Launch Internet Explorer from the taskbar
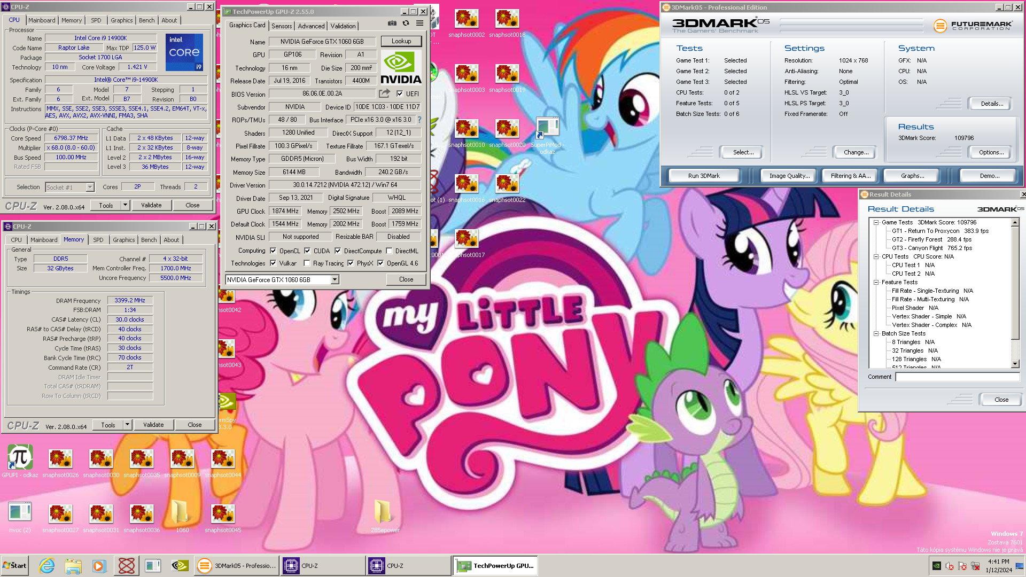This screenshot has width=1026, height=577. coord(47,565)
